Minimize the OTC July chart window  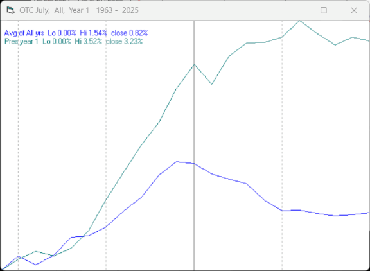pos(294,10)
